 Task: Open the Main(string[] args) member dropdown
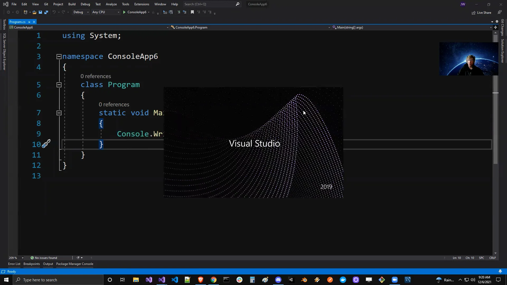(412, 27)
